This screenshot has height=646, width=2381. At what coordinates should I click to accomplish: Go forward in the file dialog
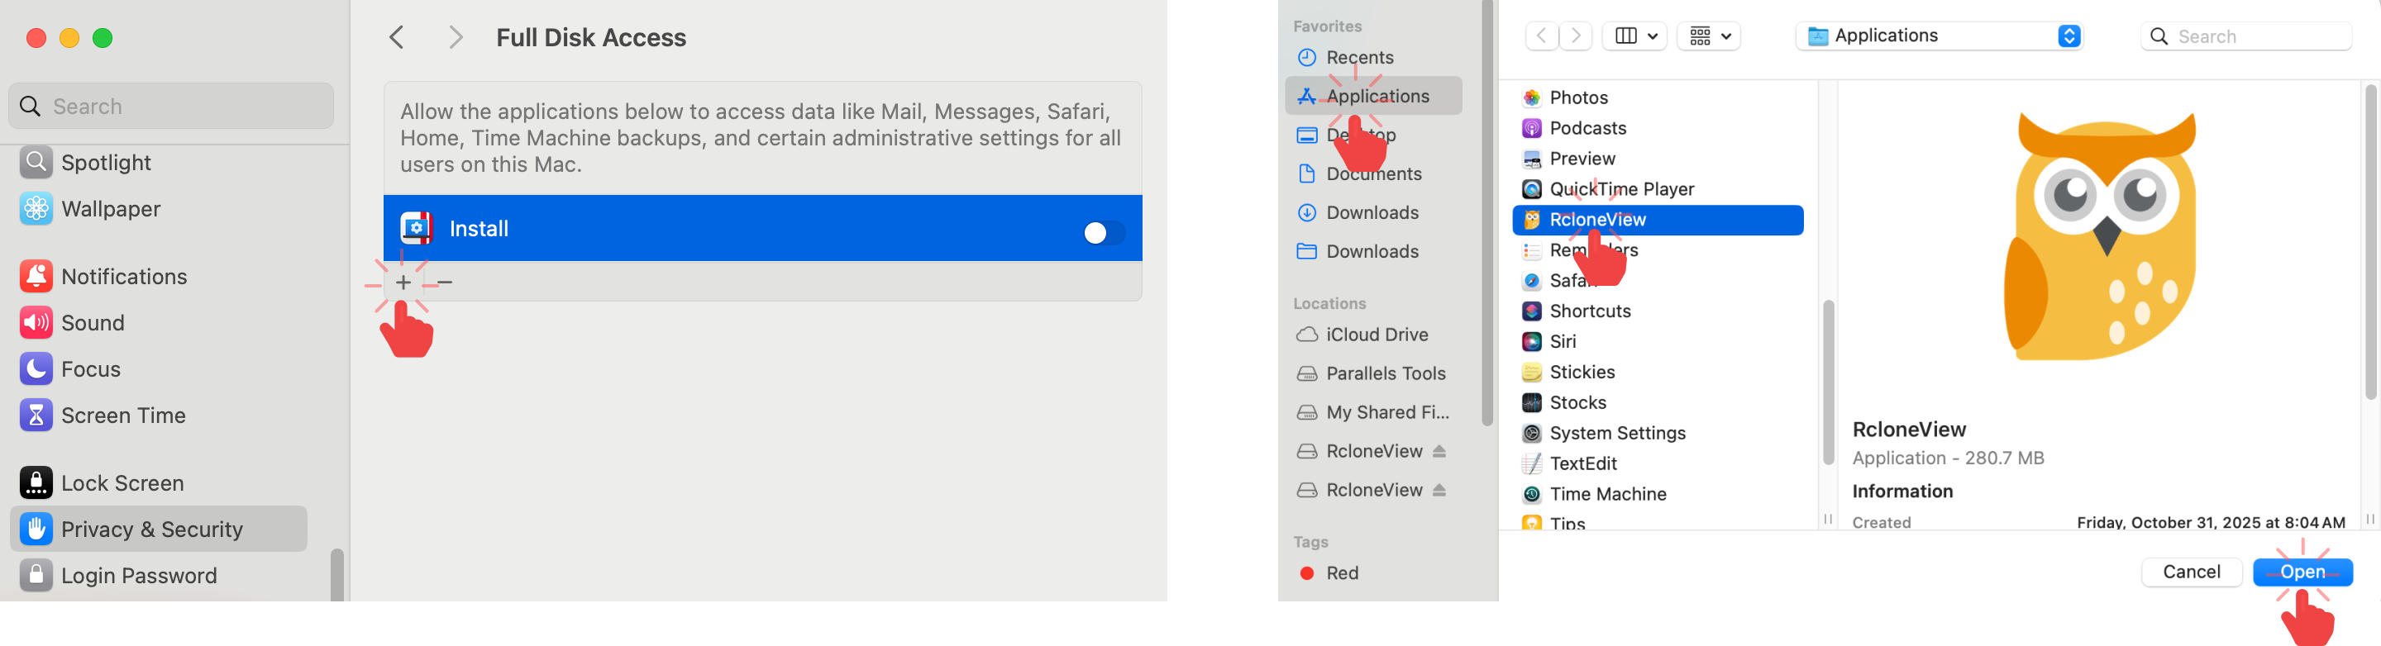[1576, 36]
